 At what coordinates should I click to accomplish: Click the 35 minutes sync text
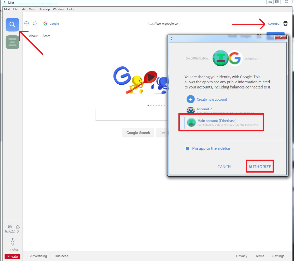(x=12, y=247)
